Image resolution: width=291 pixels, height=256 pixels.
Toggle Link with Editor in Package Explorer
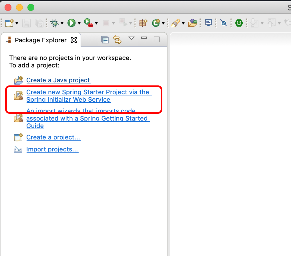(117, 40)
